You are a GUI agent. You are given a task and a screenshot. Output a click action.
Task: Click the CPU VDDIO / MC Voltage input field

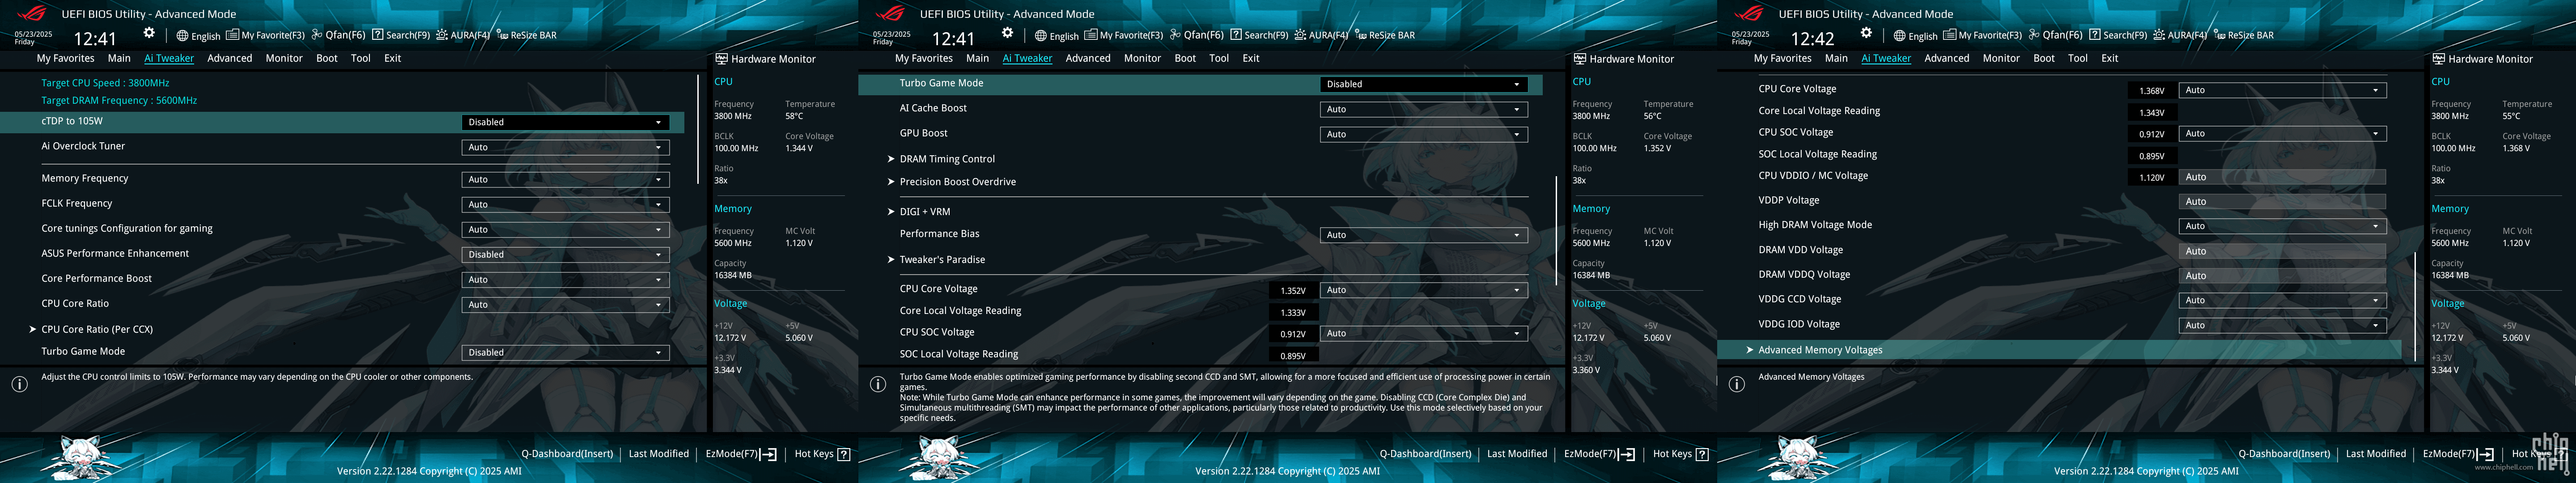click(x=2282, y=177)
